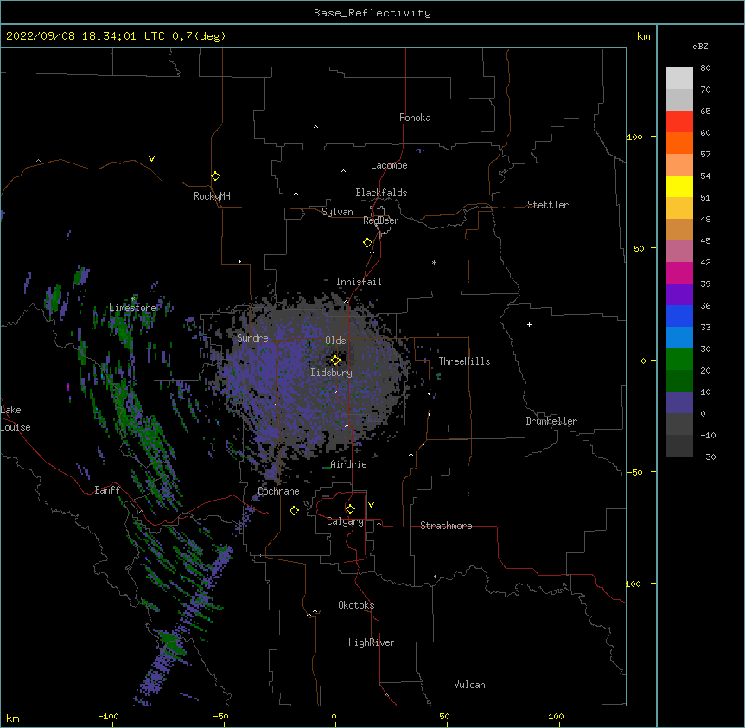745x728 pixels.
Task: Click the 100 tick on the right axis
Action: (x=634, y=137)
